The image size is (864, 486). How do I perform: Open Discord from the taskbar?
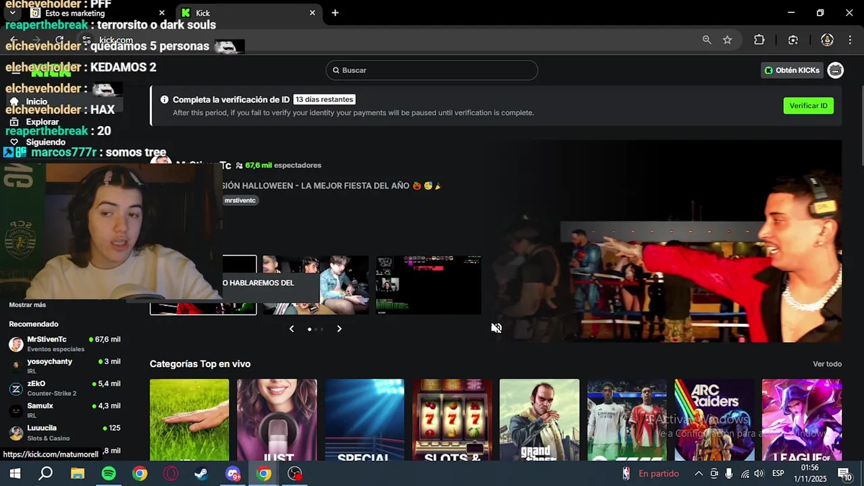click(233, 474)
